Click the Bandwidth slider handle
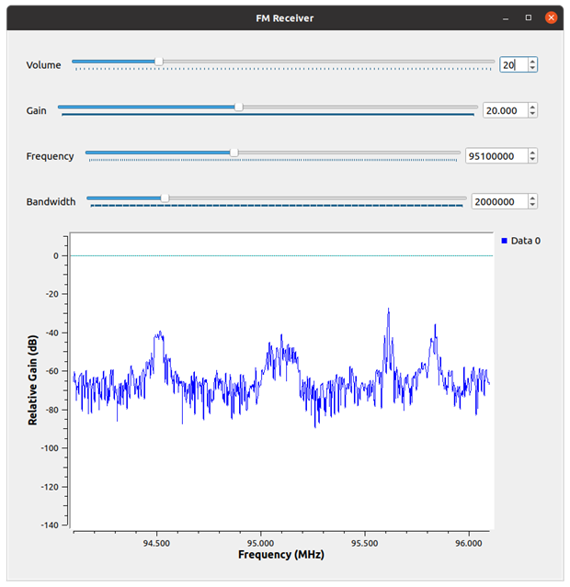This screenshot has height=587, width=570. (165, 198)
